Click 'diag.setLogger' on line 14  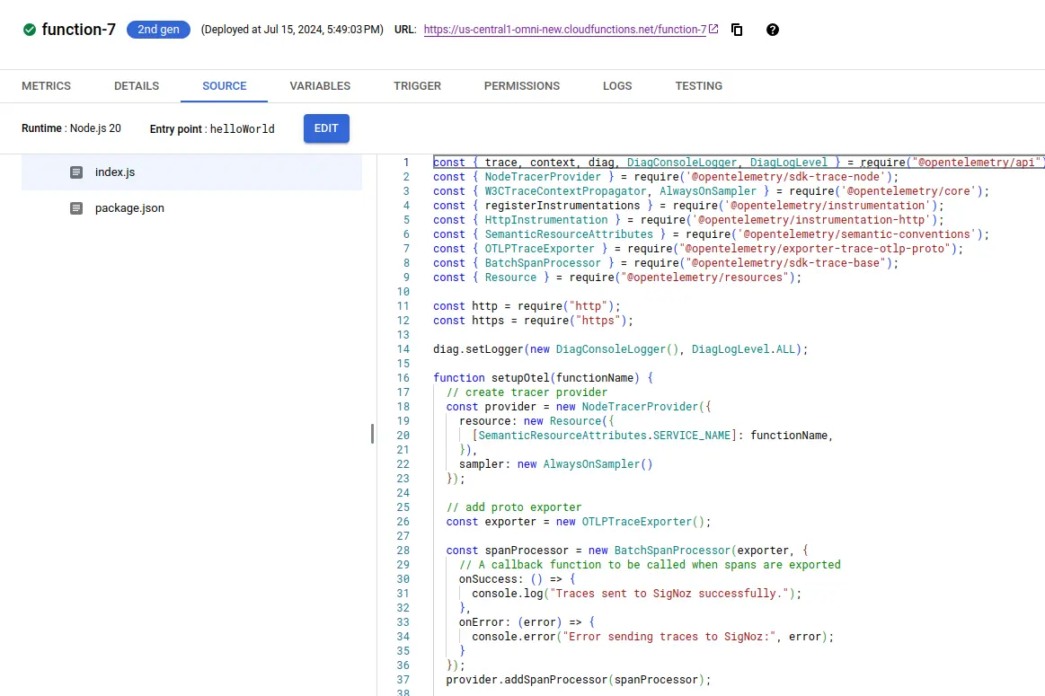(479, 349)
